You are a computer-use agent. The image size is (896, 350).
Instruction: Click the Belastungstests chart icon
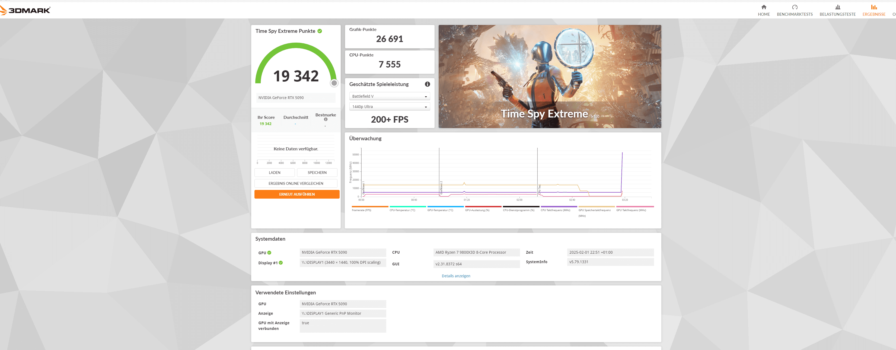click(838, 7)
